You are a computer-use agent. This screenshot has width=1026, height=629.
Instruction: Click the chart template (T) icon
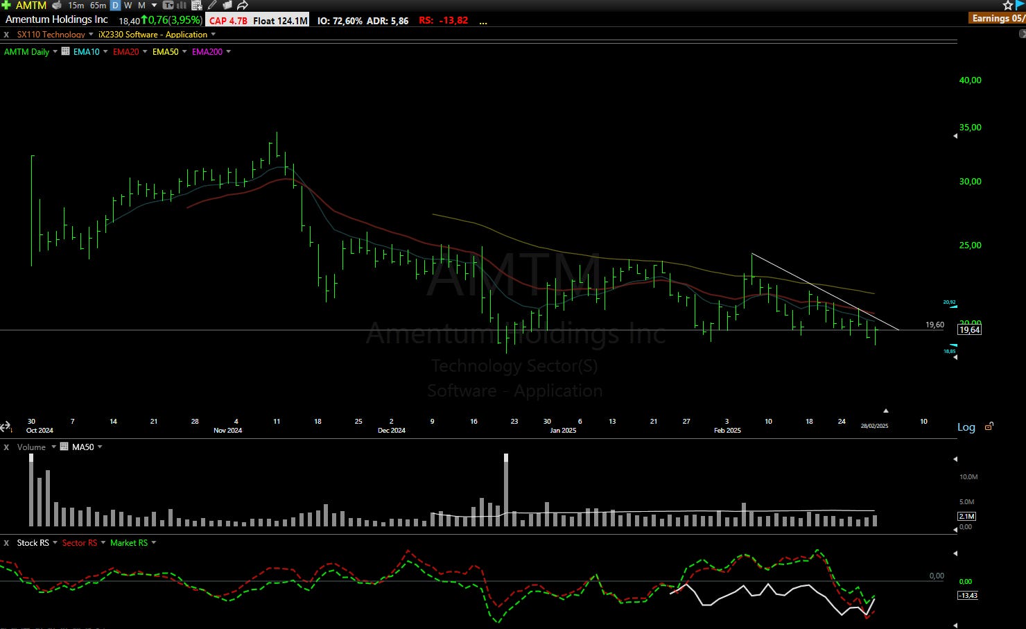[168, 5]
